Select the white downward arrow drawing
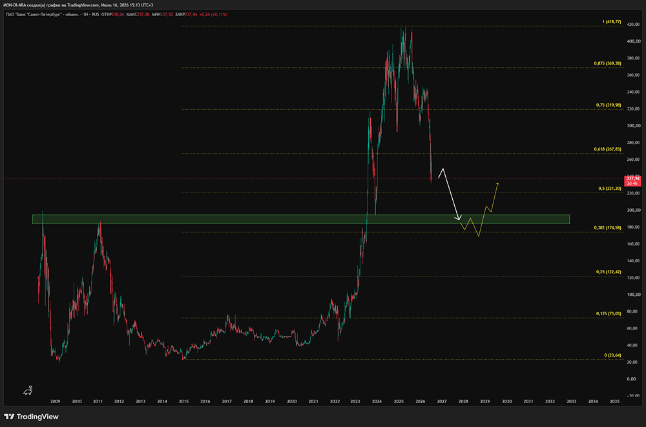Screen dimensions: 646x427 (450, 194)
